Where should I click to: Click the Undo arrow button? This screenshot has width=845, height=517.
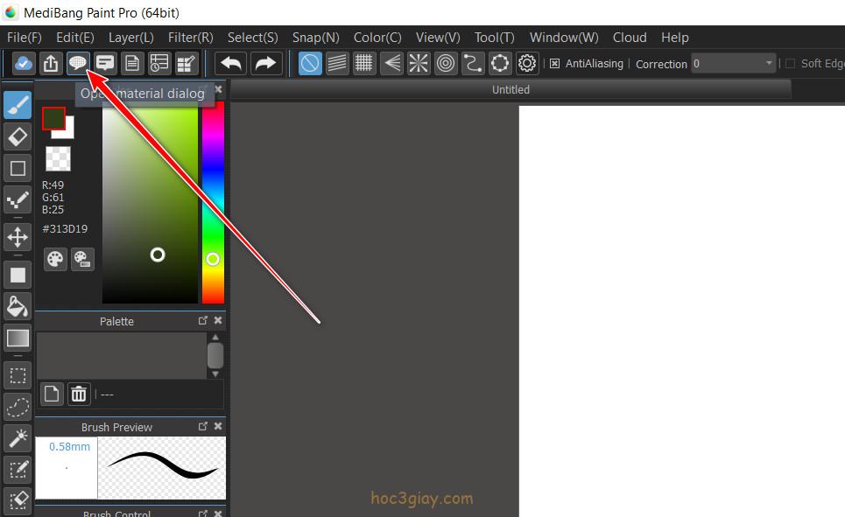pos(231,63)
